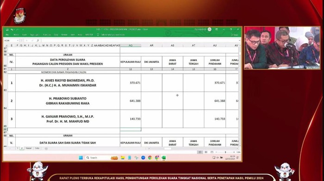Click the formula bar Enter checkmark icon
The width and height of the screenshot is (324, 181).
[32, 40]
